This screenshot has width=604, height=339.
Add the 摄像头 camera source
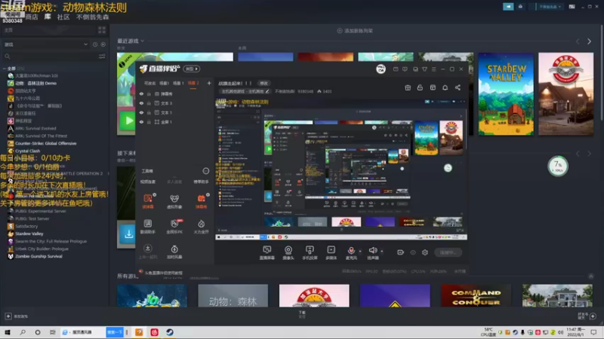pyautogui.click(x=288, y=252)
